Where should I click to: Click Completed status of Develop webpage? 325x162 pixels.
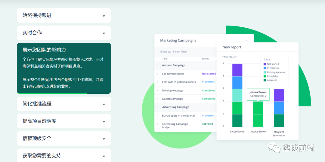(x=209, y=90)
